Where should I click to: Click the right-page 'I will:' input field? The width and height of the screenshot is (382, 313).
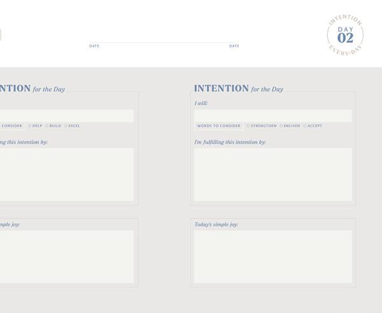point(273,115)
